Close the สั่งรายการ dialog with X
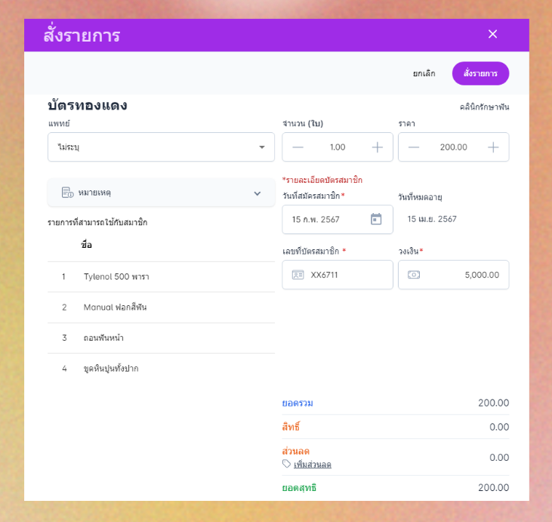 pyautogui.click(x=492, y=34)
